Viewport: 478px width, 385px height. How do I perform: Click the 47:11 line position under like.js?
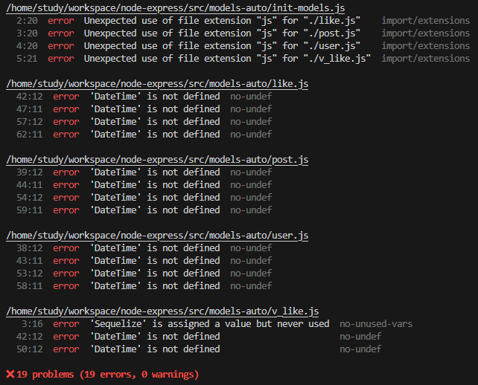point(29,109)
